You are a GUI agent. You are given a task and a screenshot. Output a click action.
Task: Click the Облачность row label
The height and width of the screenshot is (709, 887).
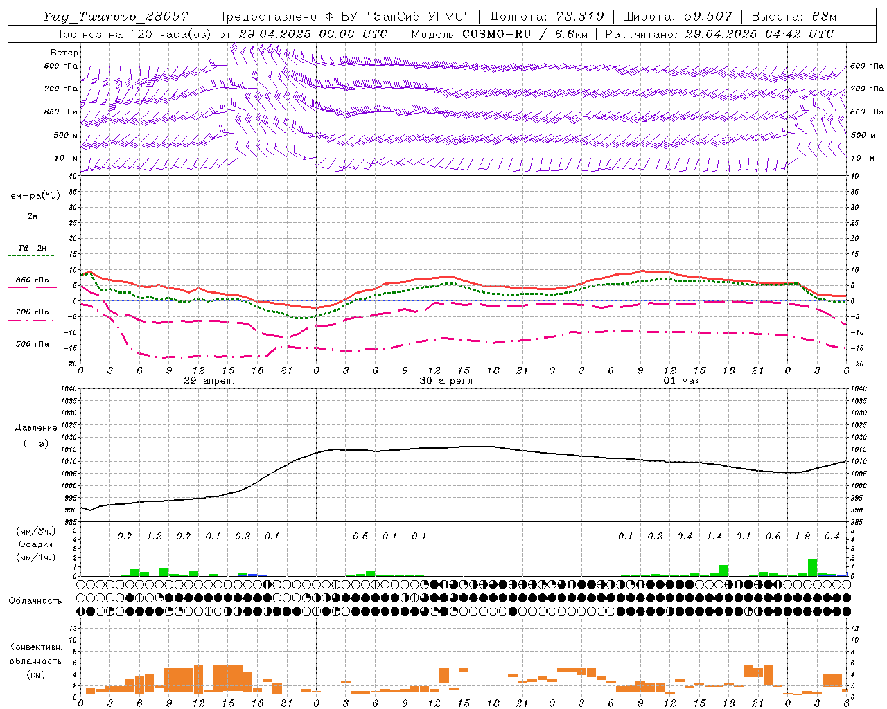point(35,600)
